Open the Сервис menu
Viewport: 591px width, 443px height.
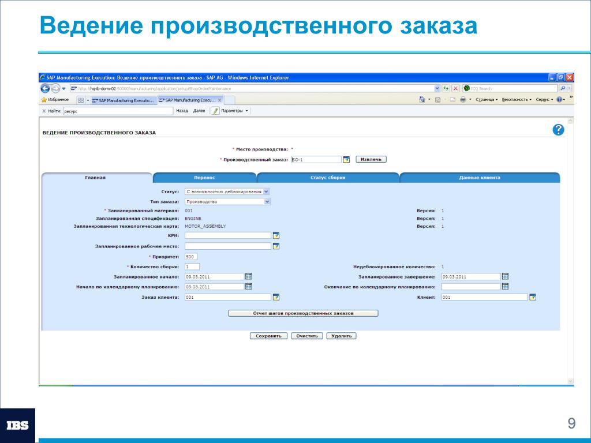pyautogui.click(x=544, y=100)
